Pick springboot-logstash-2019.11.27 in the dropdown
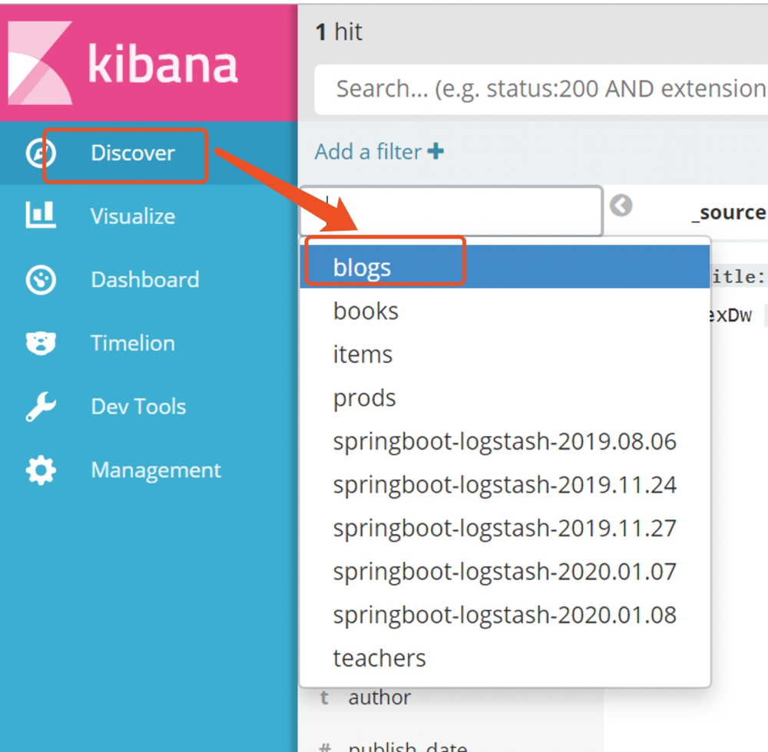 pos(505,529)
